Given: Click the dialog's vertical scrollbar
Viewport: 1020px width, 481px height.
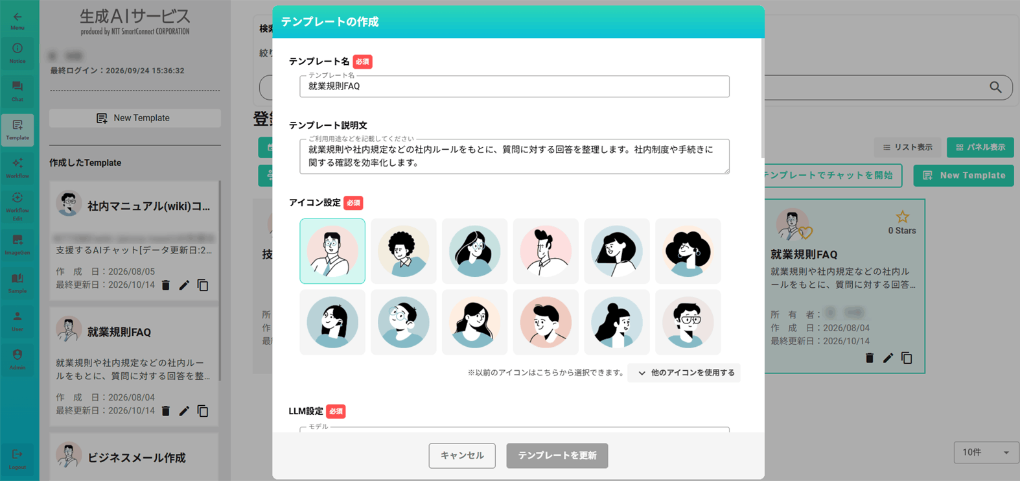Looking at the screenshot, I should click(x=762, y=97).
